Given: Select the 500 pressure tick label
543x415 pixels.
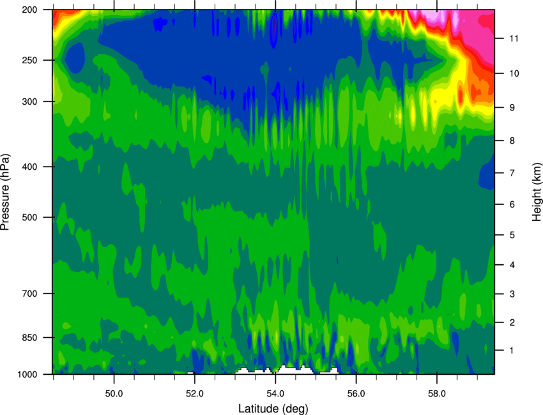Looking at the screenshot, I should click(x=29, y=217).
